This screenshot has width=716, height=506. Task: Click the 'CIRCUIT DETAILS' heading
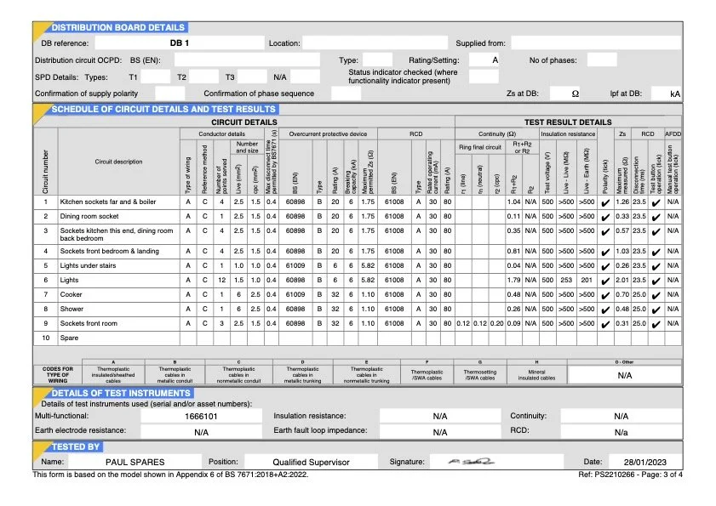(x=243, y=122)
